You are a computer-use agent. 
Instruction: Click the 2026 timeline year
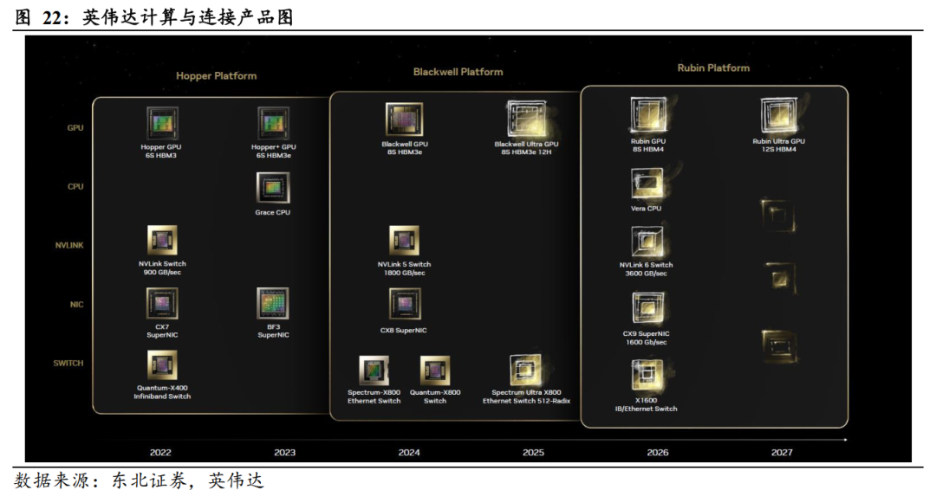click(x=657, y=453)
